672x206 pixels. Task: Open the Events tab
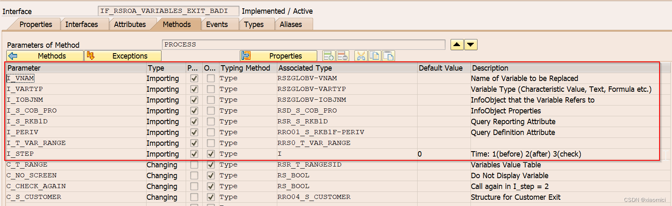coord(217,25)
